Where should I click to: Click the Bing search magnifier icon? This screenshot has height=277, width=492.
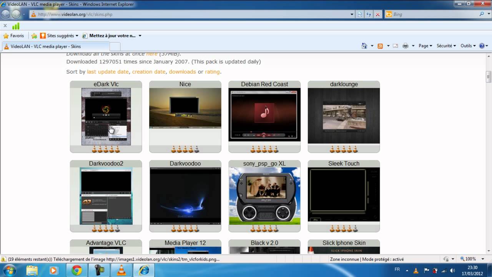coord(482,14)
